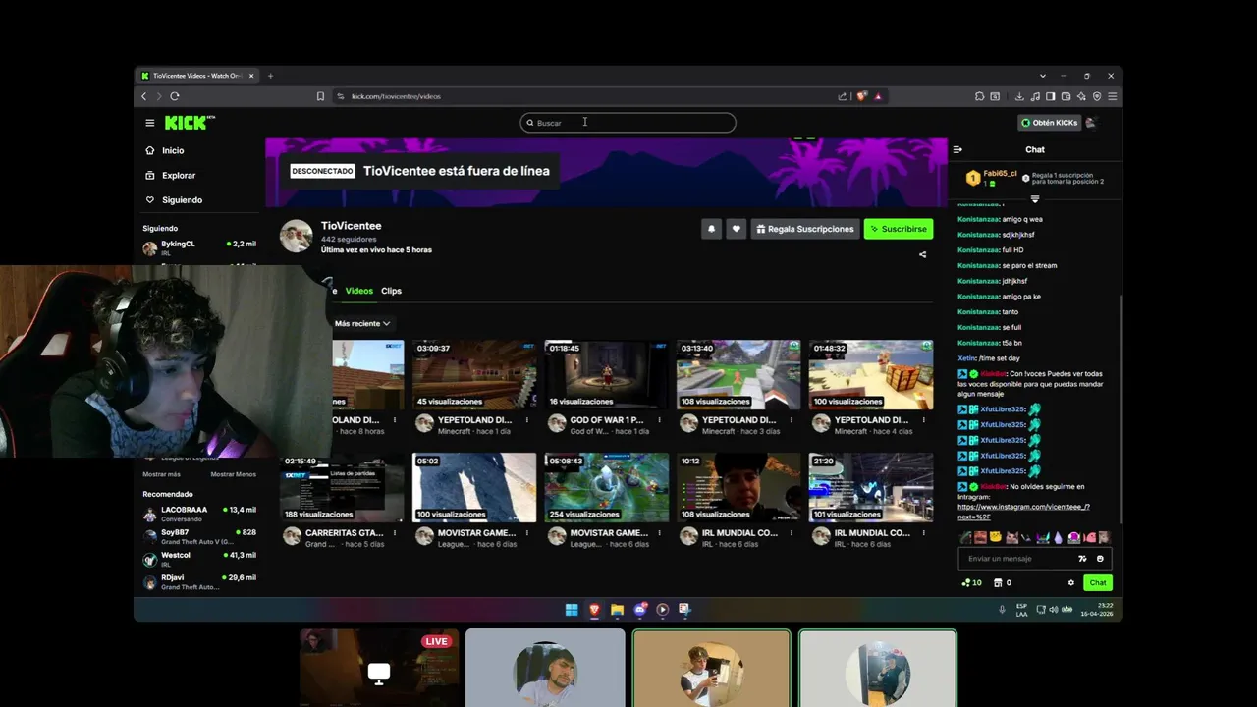The height and width of the screenshot is (707, 1257).
Task: Click the chat translate icon in message box
Action: [1082, 559]
